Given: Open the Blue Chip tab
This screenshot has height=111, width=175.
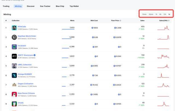Looking at the screenshot, I should coord(60,6).
